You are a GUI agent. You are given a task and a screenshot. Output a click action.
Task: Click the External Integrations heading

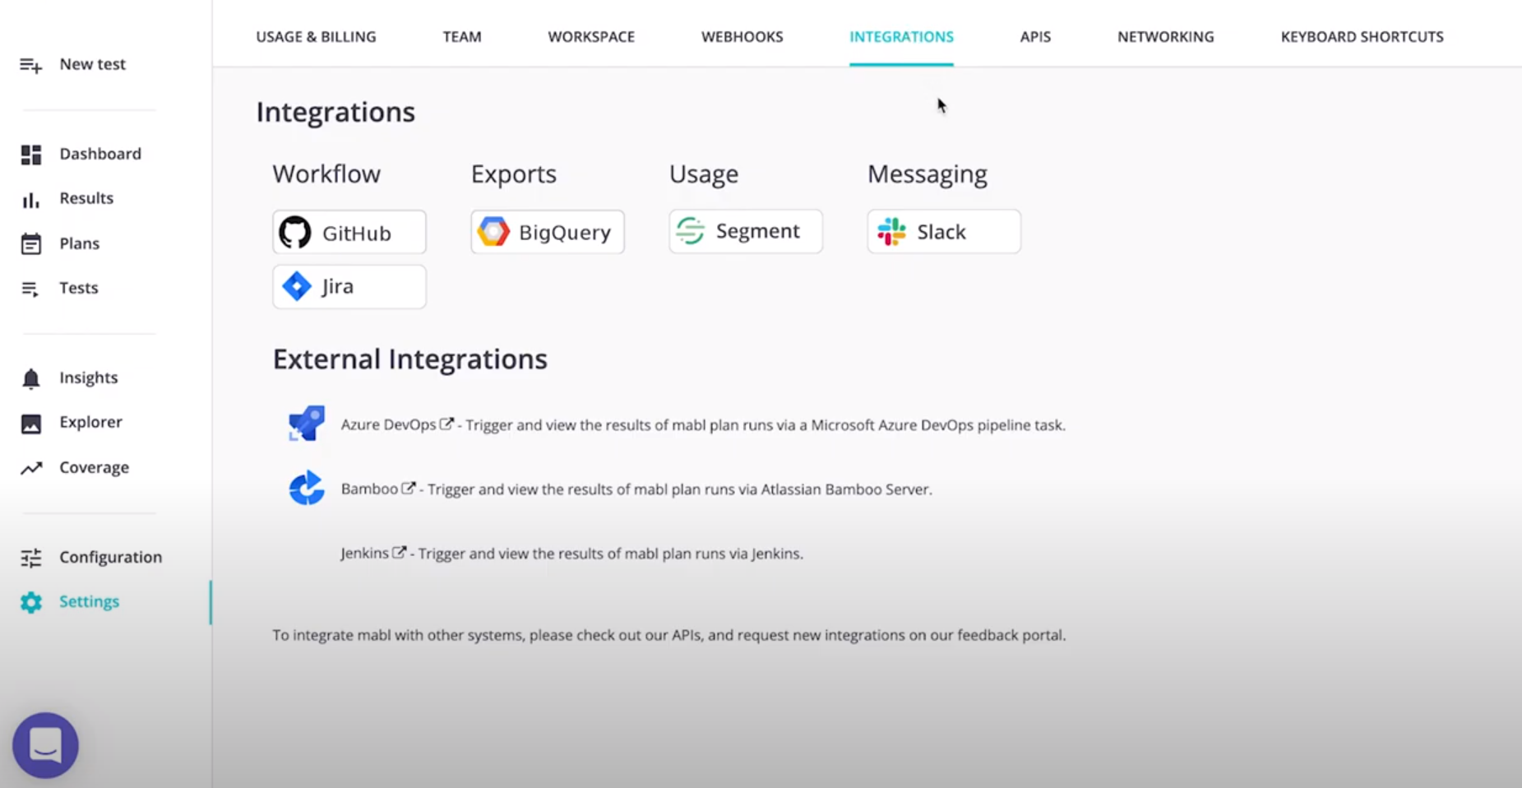pyautogui.click(x=409, y=359)
